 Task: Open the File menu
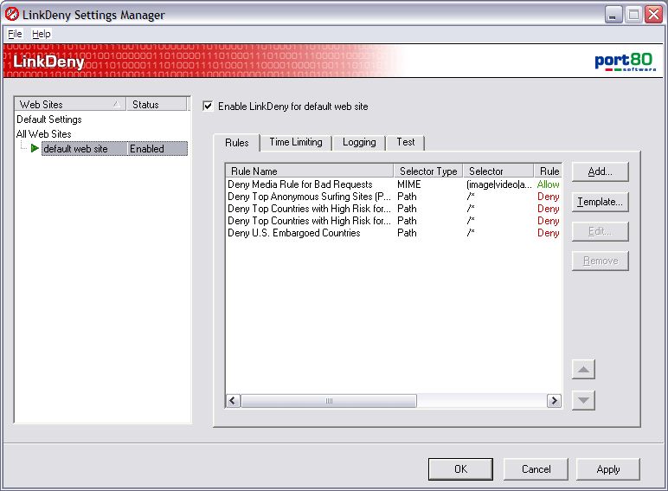click(15, 34)
